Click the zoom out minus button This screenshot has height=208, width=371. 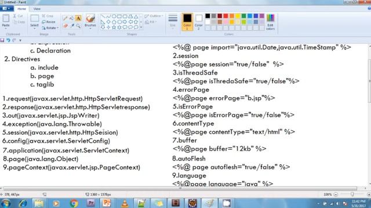(x=336, y=194)
